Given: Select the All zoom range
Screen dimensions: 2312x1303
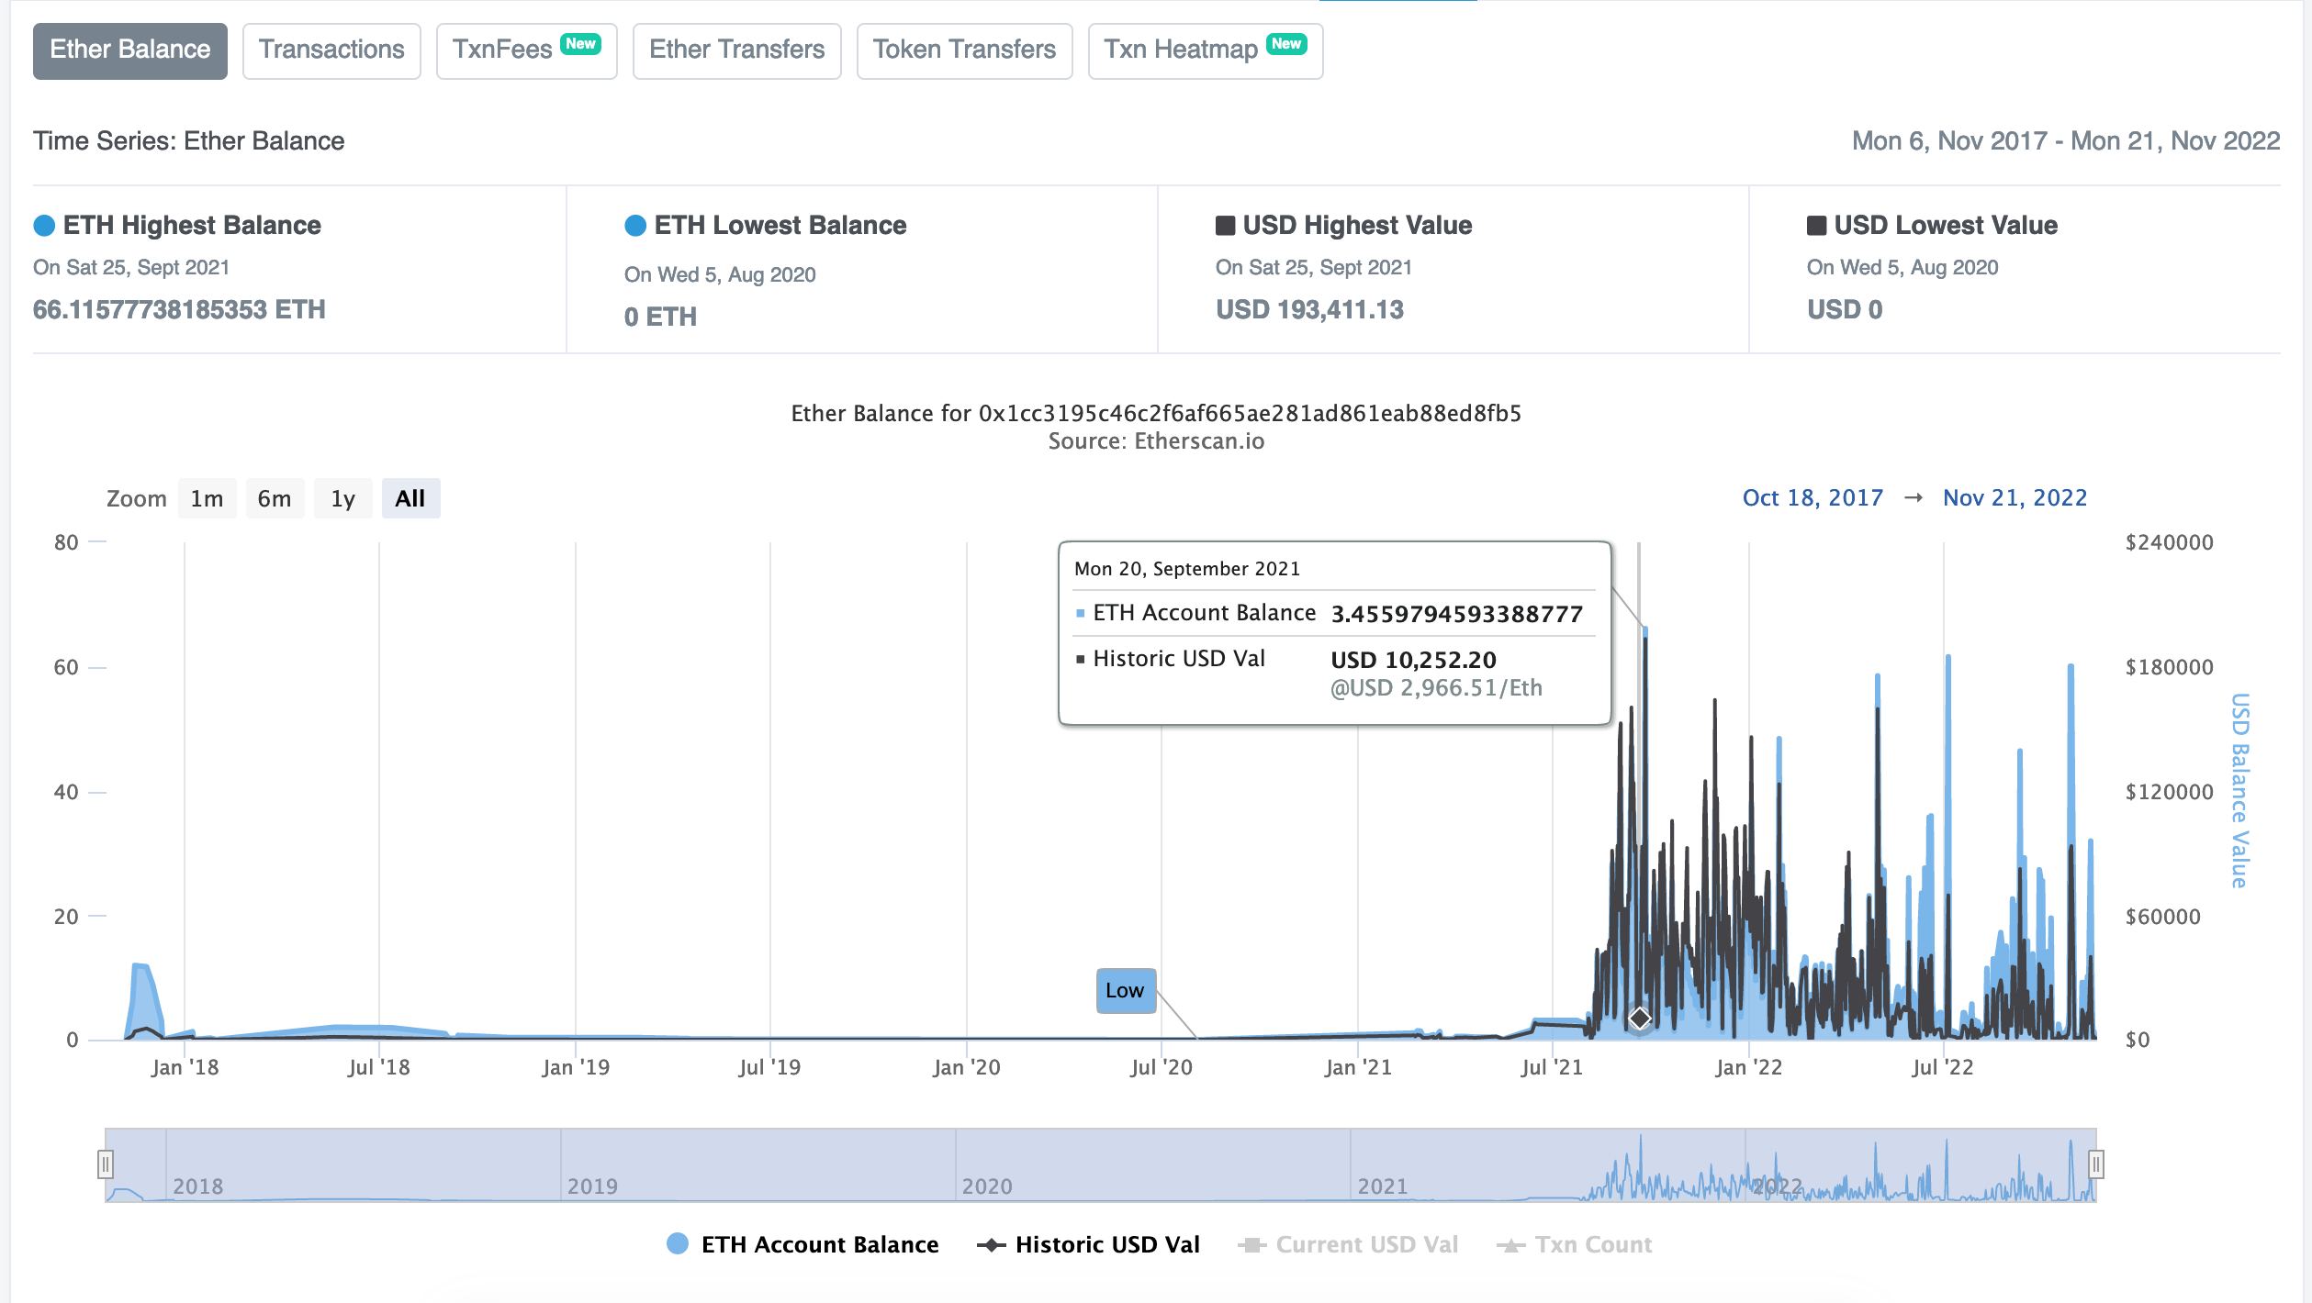Looking at the screenshot, I should [410, 498].
